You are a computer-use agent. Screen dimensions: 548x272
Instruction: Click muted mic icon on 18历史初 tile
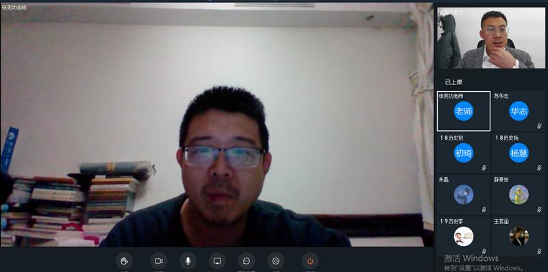[484, 168]
